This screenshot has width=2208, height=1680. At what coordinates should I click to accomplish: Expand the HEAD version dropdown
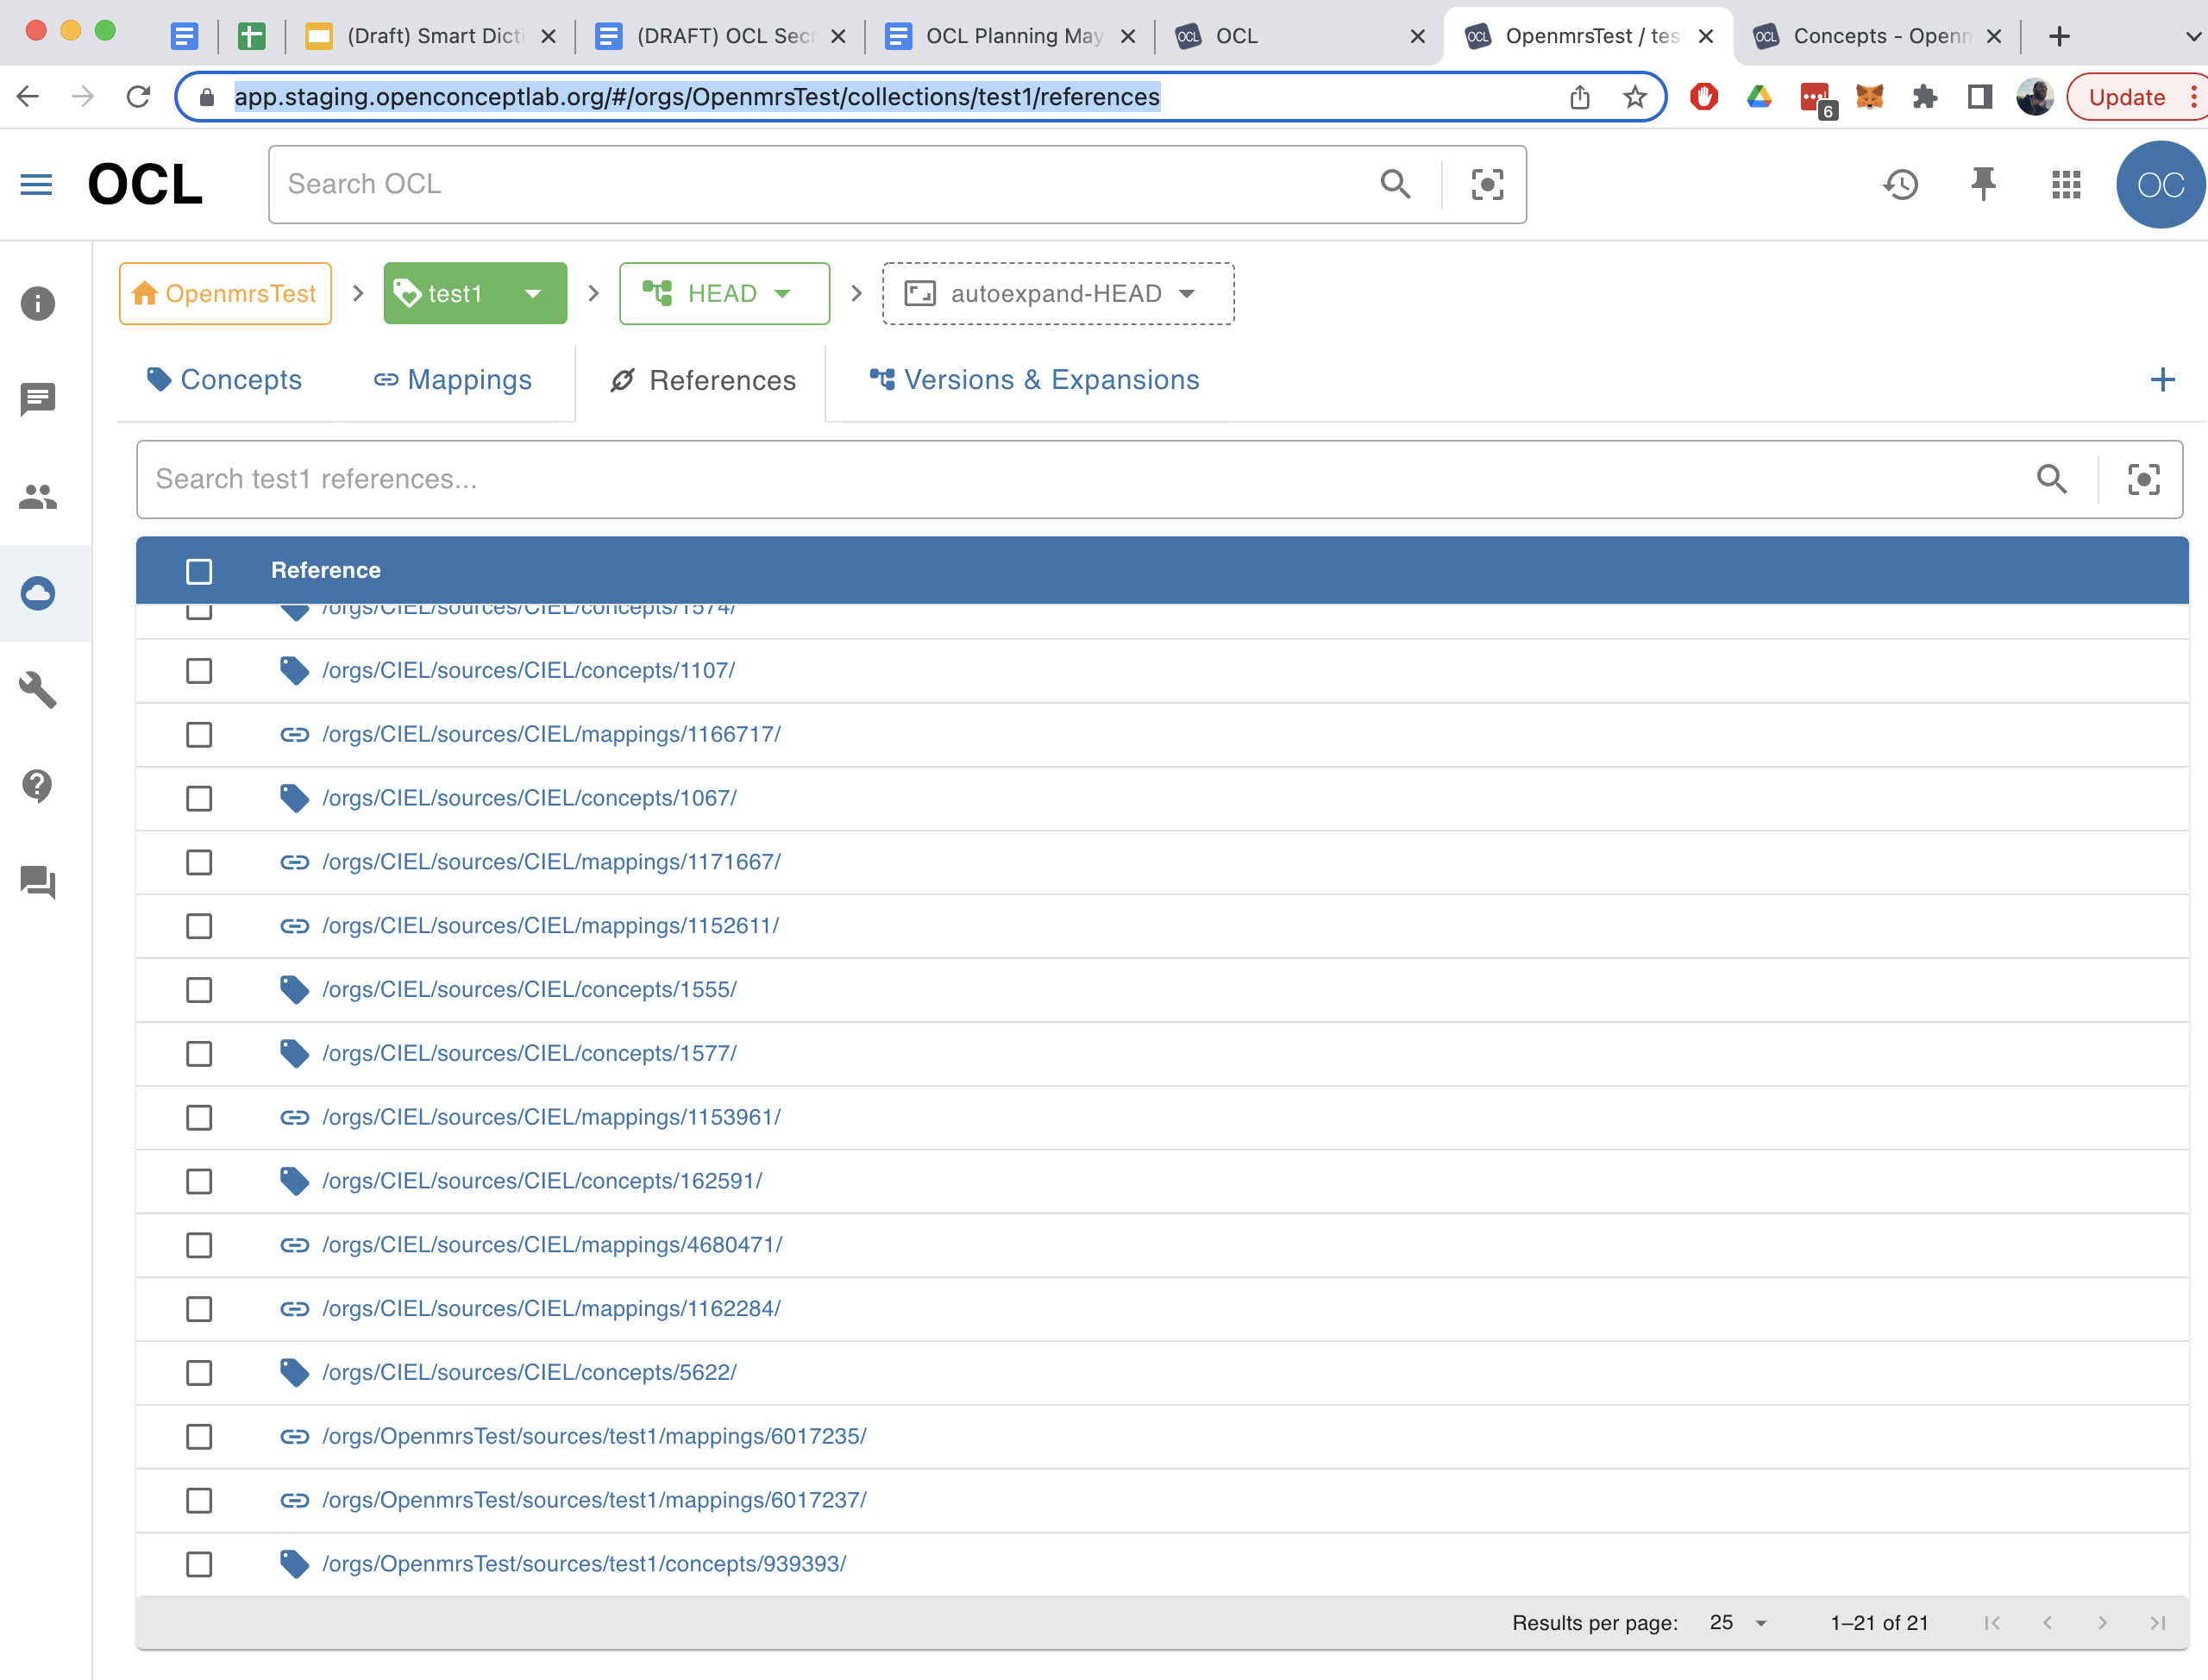point(783,293)
